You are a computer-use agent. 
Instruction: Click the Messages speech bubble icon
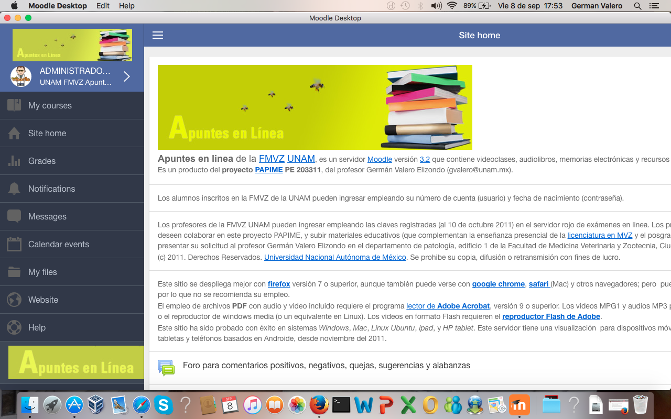tap(14, 216)
